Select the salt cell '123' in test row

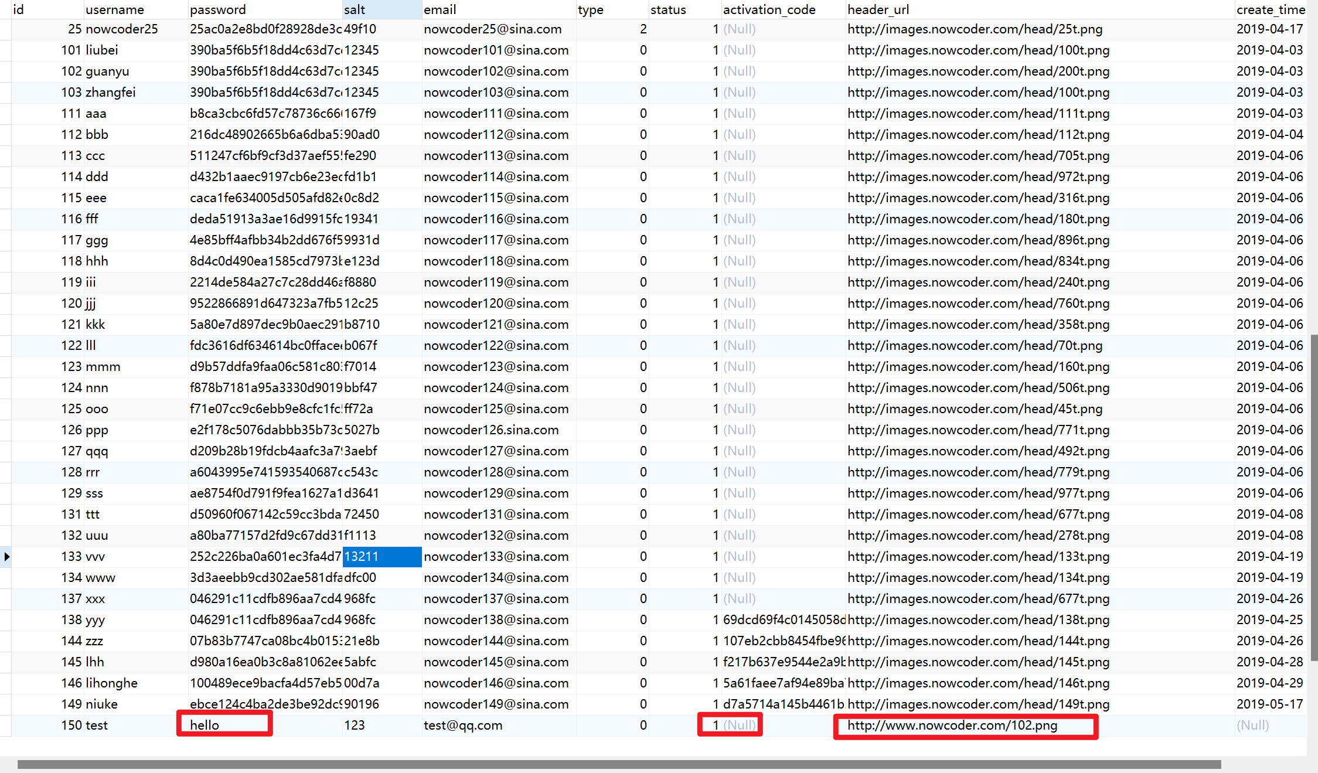click(355, 726)
